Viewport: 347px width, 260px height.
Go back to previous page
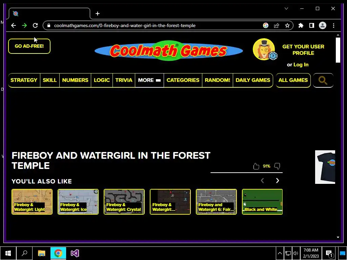[x=14, y=25]
